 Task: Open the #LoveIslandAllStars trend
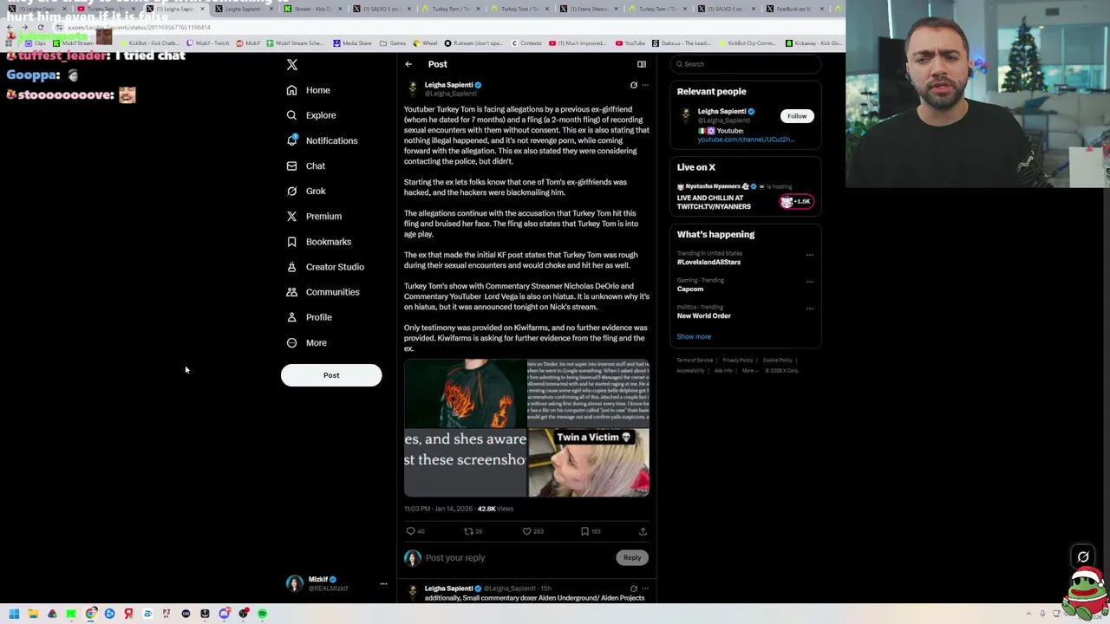pos(708,263)
